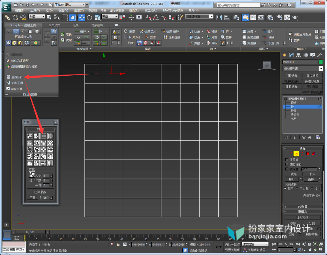
Task: Expand the 软选择 rollout
Action: point(302,207)
